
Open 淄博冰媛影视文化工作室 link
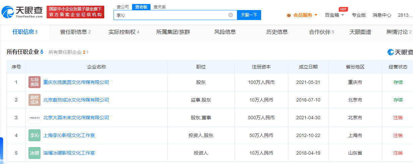(x=69, y=153)
